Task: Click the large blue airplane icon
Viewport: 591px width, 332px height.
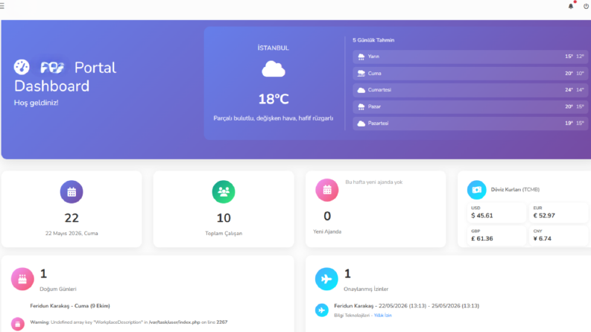Action: pyautogui.click(x=326, y=279)
